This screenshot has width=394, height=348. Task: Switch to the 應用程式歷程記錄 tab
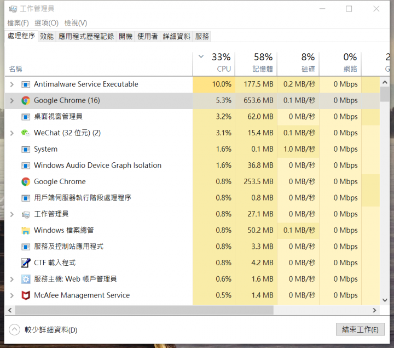tap(86, 37)
